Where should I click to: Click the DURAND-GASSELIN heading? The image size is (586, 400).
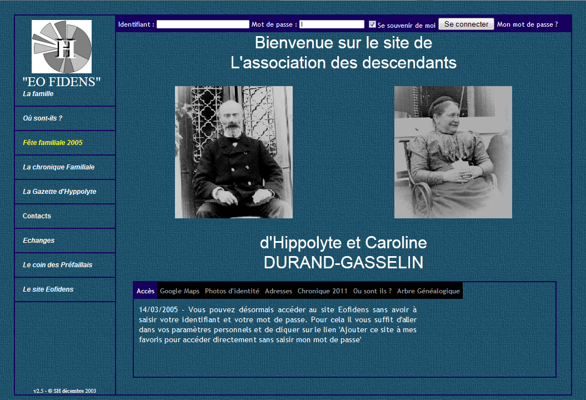(x=343, y=262)
